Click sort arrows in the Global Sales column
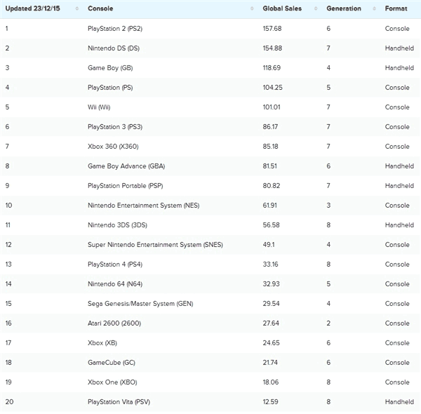This screenshot has height=414, width=421. click(316, 8)
